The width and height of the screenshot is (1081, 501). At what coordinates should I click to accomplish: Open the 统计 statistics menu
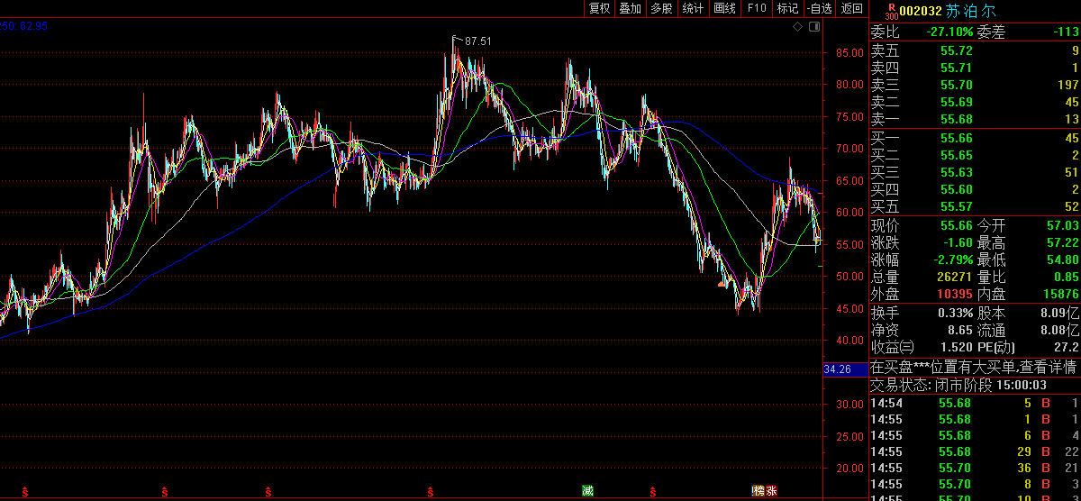(693, 8)
